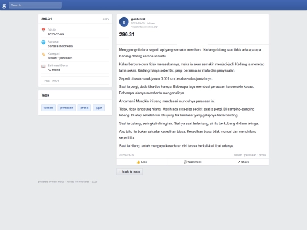
Task: Click the footer tags "tulisan · perasaan · prosa"
Action: tap(250, 155)
